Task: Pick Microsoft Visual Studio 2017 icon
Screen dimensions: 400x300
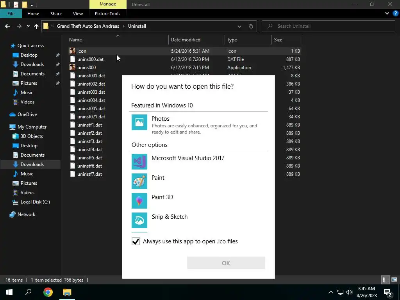Action: click(x=139, y=162)
